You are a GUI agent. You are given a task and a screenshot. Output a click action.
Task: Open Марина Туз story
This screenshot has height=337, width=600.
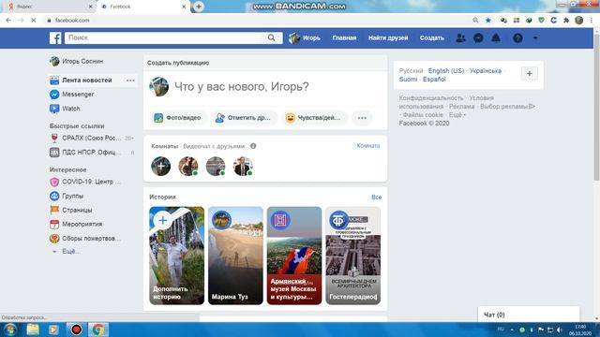point(235,256)
